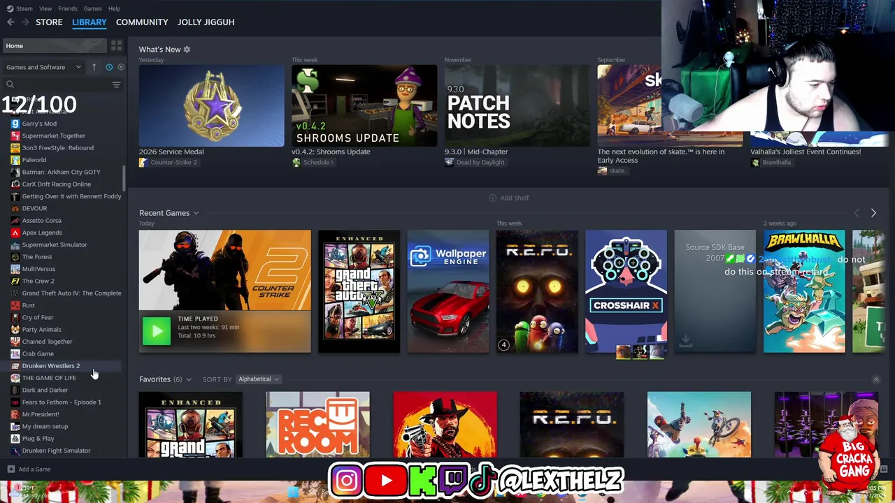Select Fears to Fathom - Episode 1
This screenshot has width=895, height=503.
(62, 402)
